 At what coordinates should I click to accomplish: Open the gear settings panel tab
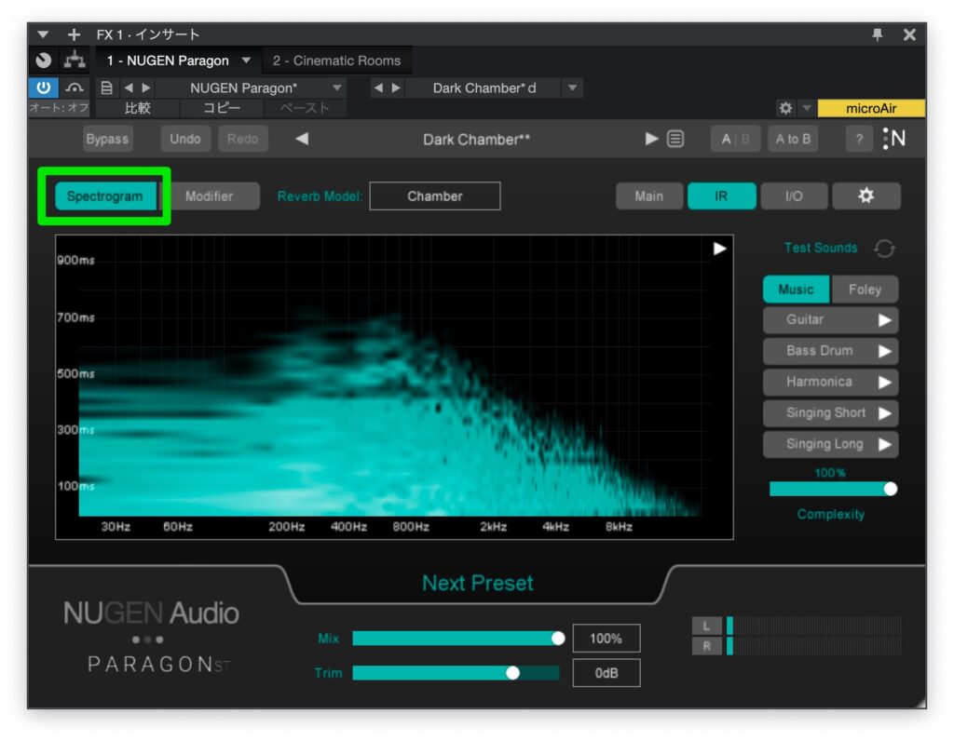pyautogui.click(x=865, y=196)
